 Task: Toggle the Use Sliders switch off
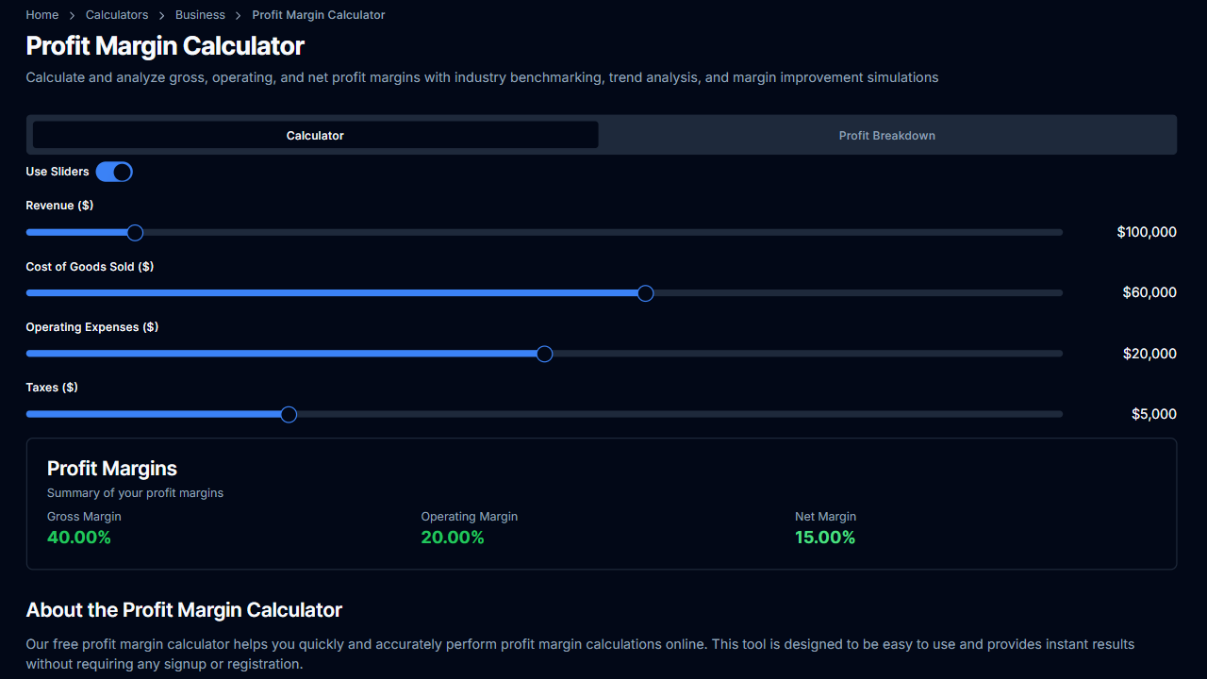113,172
